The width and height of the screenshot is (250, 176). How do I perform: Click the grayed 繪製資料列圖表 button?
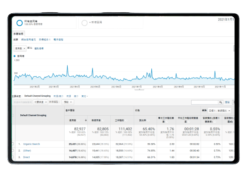point(23,102)
